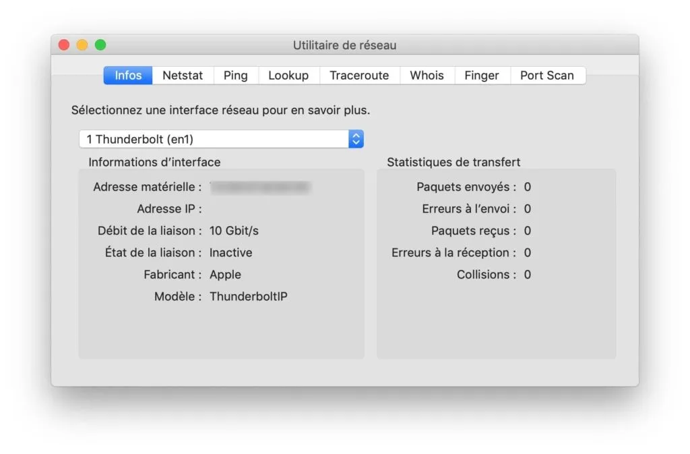The image size is (690, 454).
Task: Click the 'Utilitaire de réseau' title bar
Action: coord(344,45)
